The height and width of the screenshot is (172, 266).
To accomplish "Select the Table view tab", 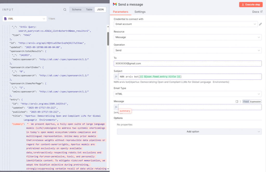I will 89,10.
